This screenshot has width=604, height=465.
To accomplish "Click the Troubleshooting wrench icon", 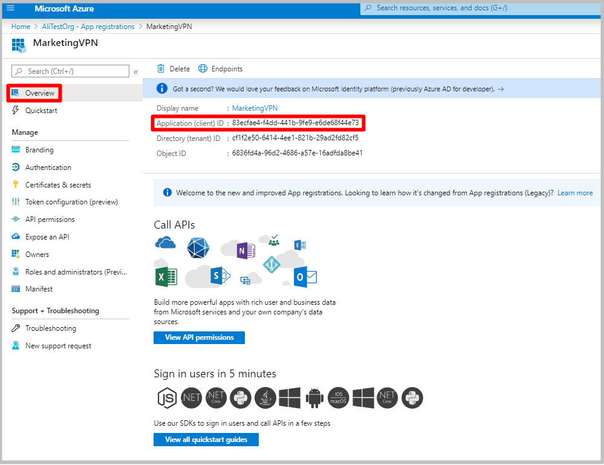I will click(15, 328).
